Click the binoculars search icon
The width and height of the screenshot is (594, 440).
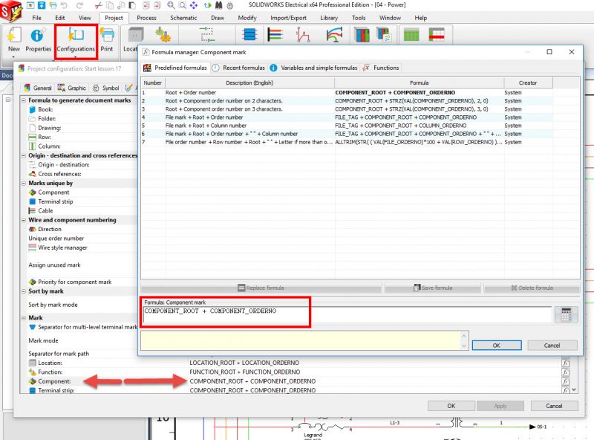[x=218, y=5]
